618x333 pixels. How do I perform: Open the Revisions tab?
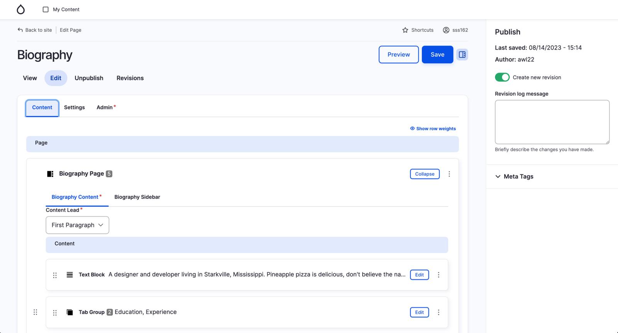tap(130, 78)
